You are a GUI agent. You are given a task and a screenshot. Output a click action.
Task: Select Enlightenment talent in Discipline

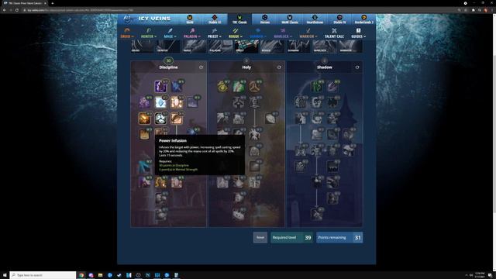tap(160, 198)
